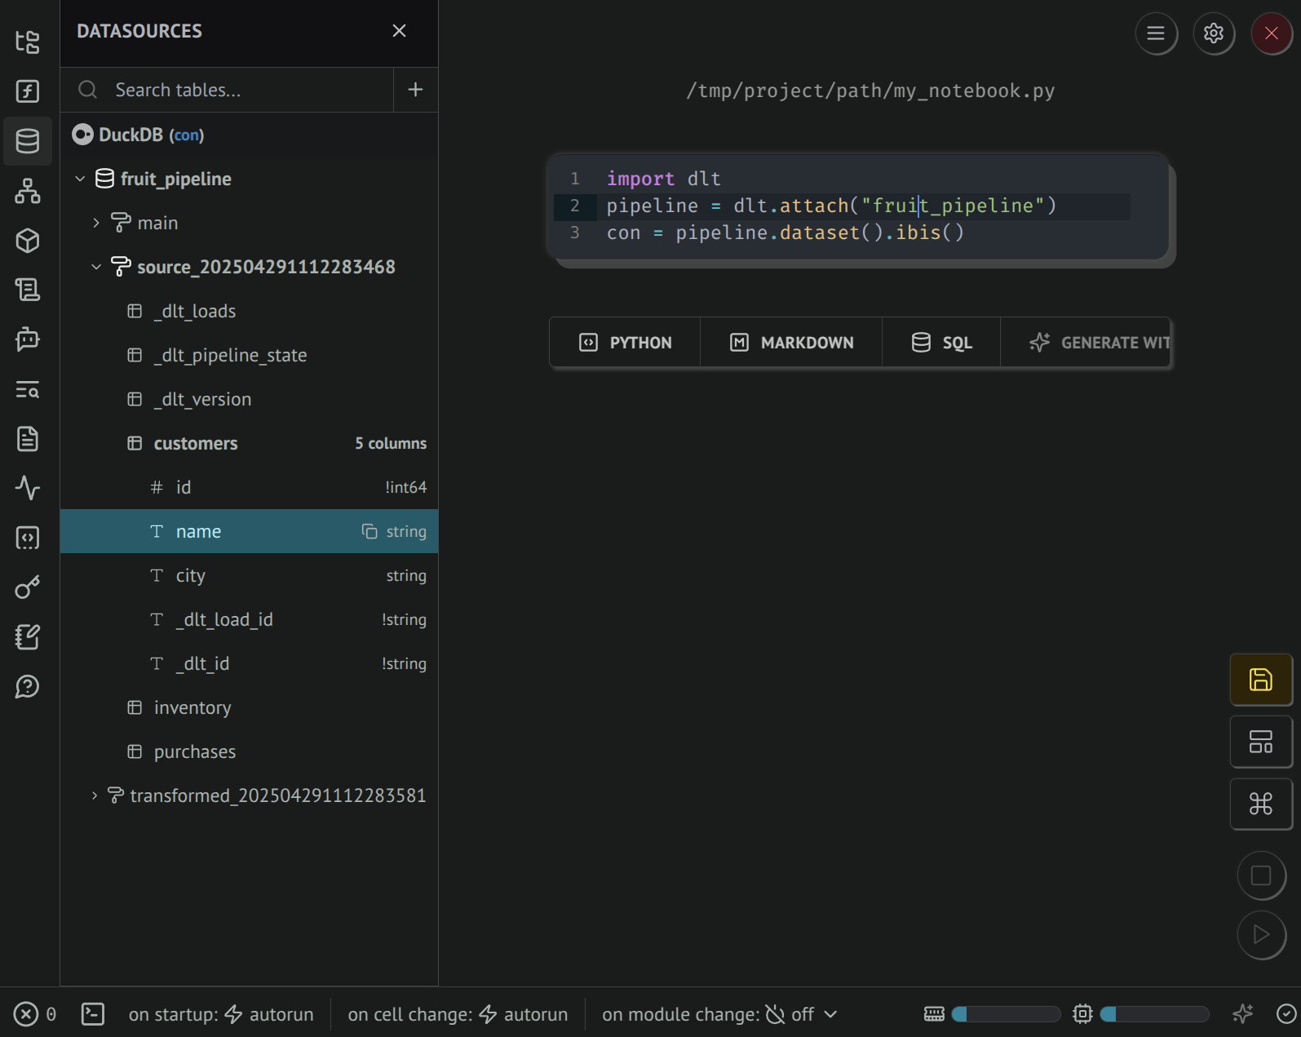Image resolution: width=1301 pixels, height=1037 pixels.
Task: Add a new SQL cell
Action: tap(941, 343)
